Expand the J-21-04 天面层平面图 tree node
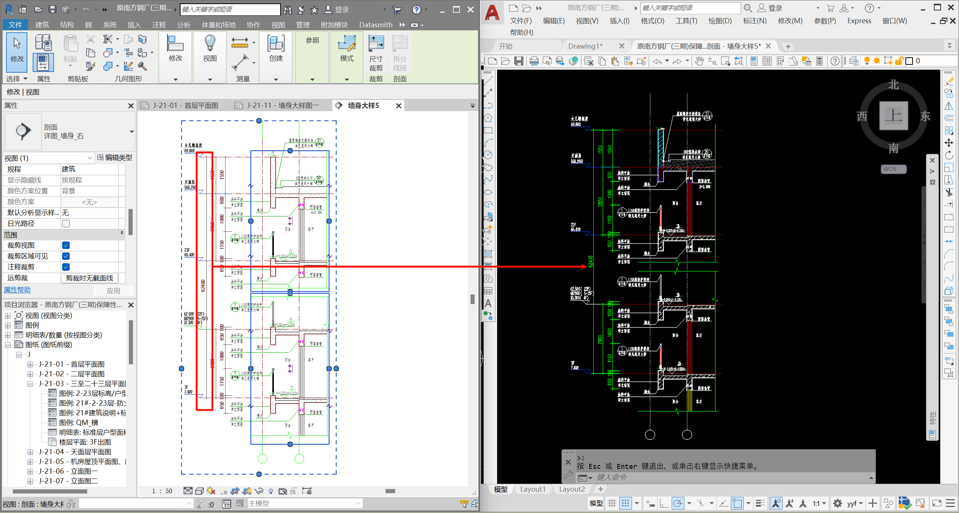Image resolution: width=959 pixels, height=513 pixels. point(30,452)
